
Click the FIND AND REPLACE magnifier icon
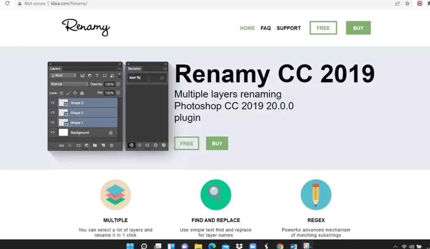coord(216,195)
